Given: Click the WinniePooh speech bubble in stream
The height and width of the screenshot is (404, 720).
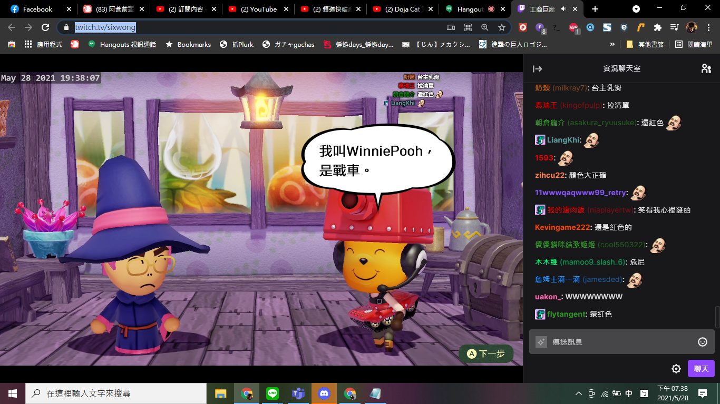Looking at the screenshot, I should point(377,159).
